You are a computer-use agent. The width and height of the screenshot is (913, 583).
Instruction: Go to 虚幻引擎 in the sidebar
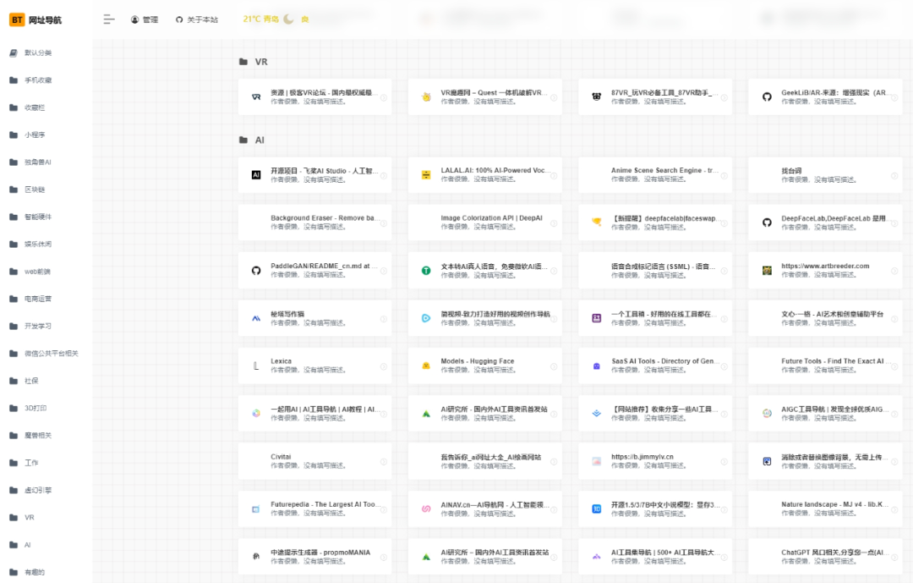pos(40,491)
